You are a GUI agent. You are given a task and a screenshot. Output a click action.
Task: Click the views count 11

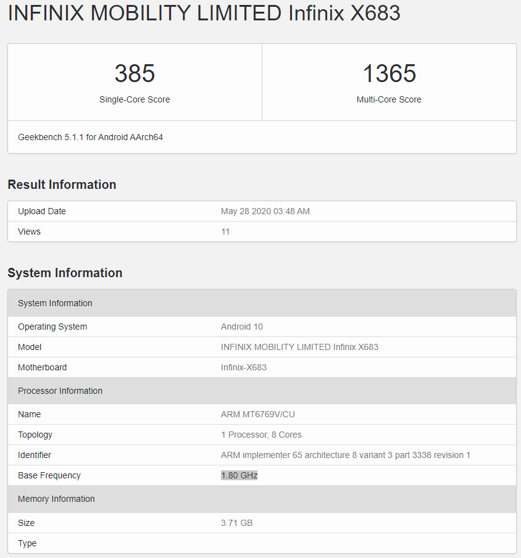pos(225,231)
